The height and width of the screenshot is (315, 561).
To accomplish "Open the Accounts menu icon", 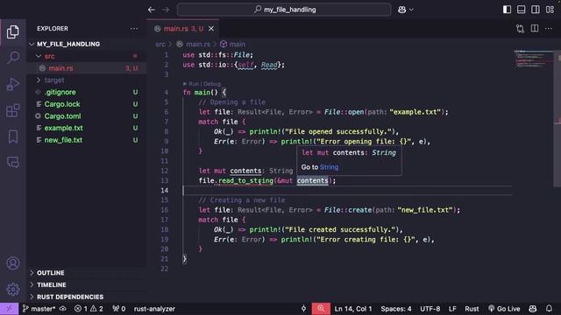I will [13, 263].
